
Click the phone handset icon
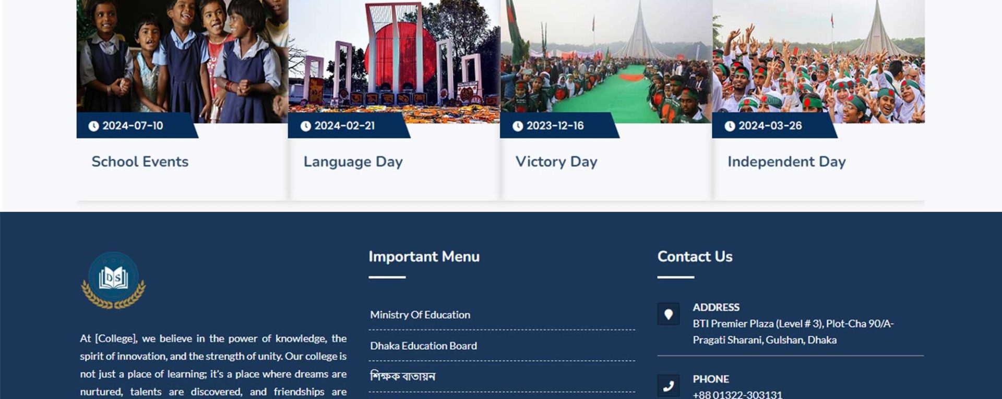point(668,386)
